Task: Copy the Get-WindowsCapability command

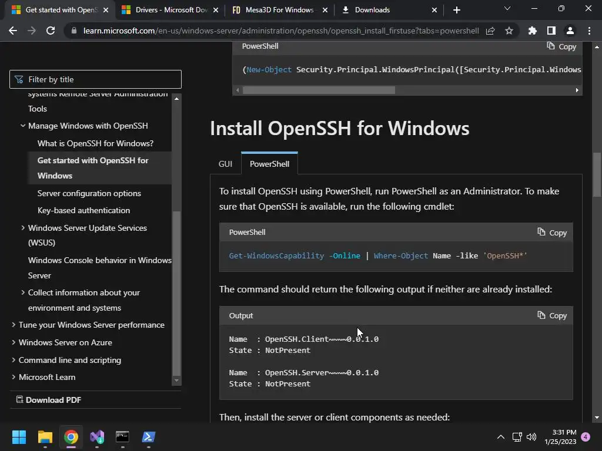Action: tap(552, 233)
